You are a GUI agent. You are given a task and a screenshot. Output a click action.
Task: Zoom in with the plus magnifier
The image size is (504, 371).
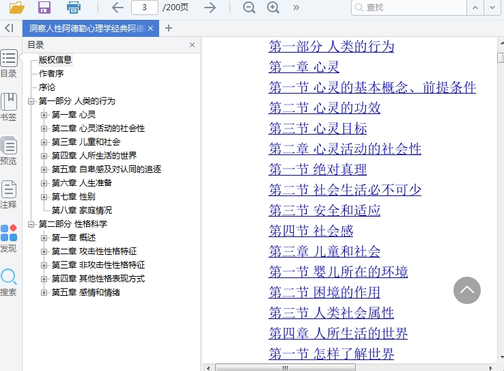[x=273, y=8]
